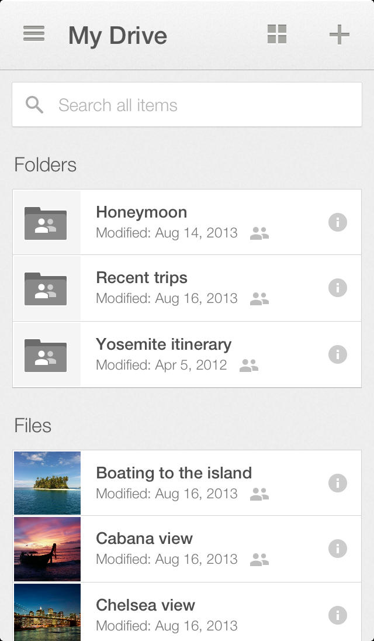Viewport: 374px width, 641px height.
Task: Tap the shared people icon on Yosemite itinerary
Action: (x=250, y=366)
